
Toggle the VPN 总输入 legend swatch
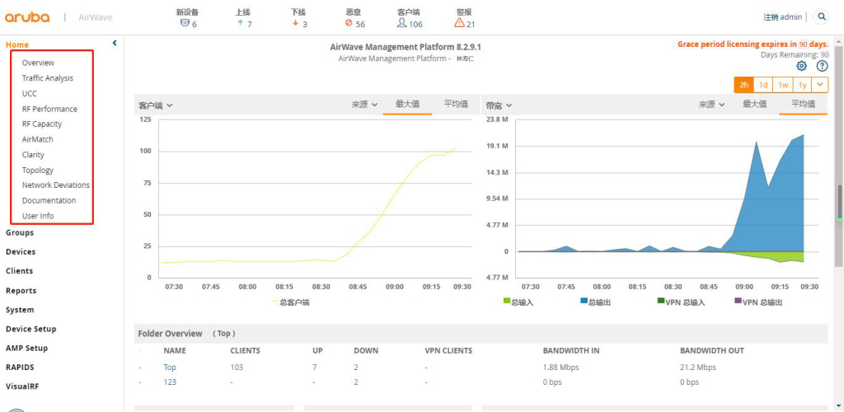(661, 301)
